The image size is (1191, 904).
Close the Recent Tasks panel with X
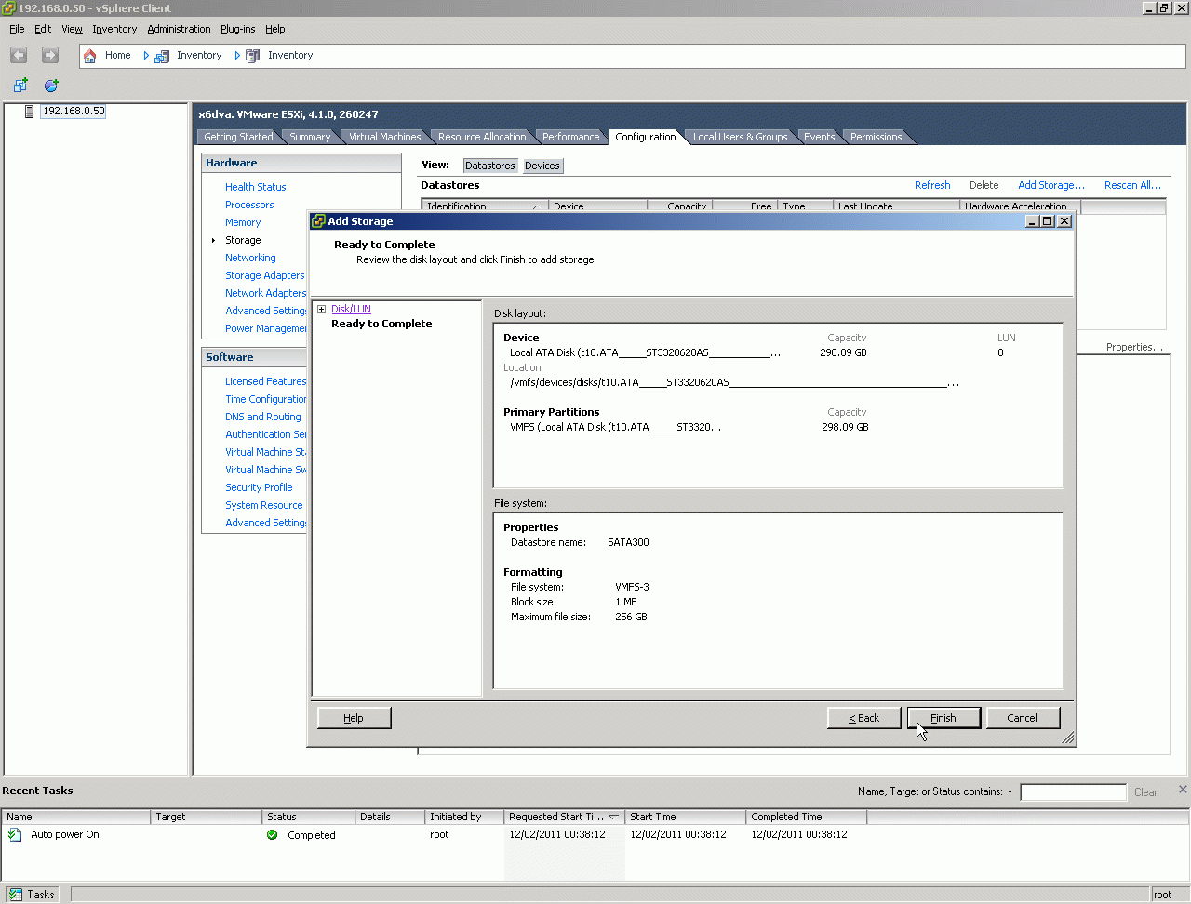[1183, 790]
